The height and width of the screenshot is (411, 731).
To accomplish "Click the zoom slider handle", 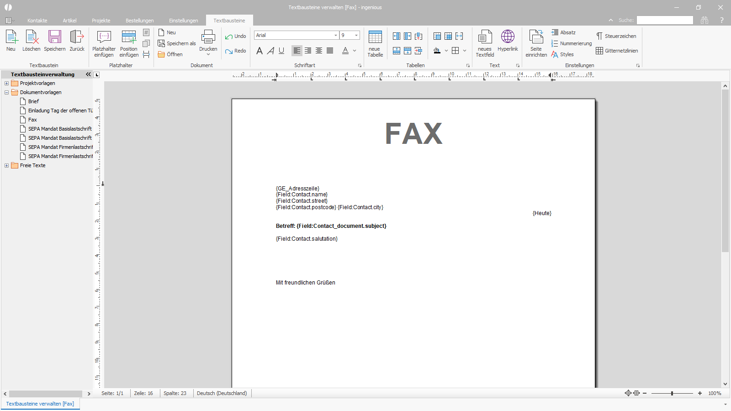I will coord(672,393).
